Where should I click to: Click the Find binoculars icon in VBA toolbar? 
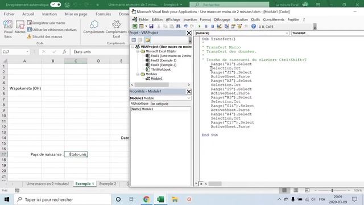pos(178,27)
